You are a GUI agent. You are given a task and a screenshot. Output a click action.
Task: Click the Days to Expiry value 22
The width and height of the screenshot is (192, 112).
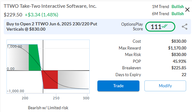point(184,75)
